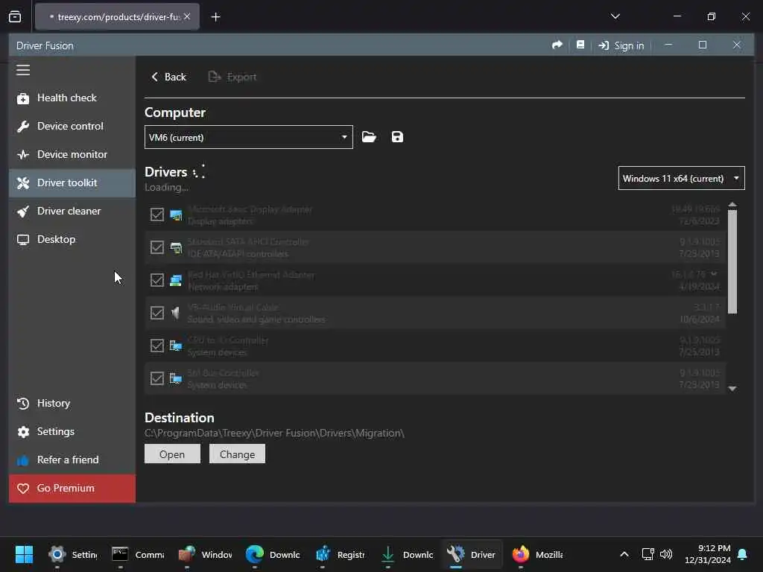This screenshot has height=572, width=763.
Task: Click the SM Bus Controller device icon
Action: point(176,378)
